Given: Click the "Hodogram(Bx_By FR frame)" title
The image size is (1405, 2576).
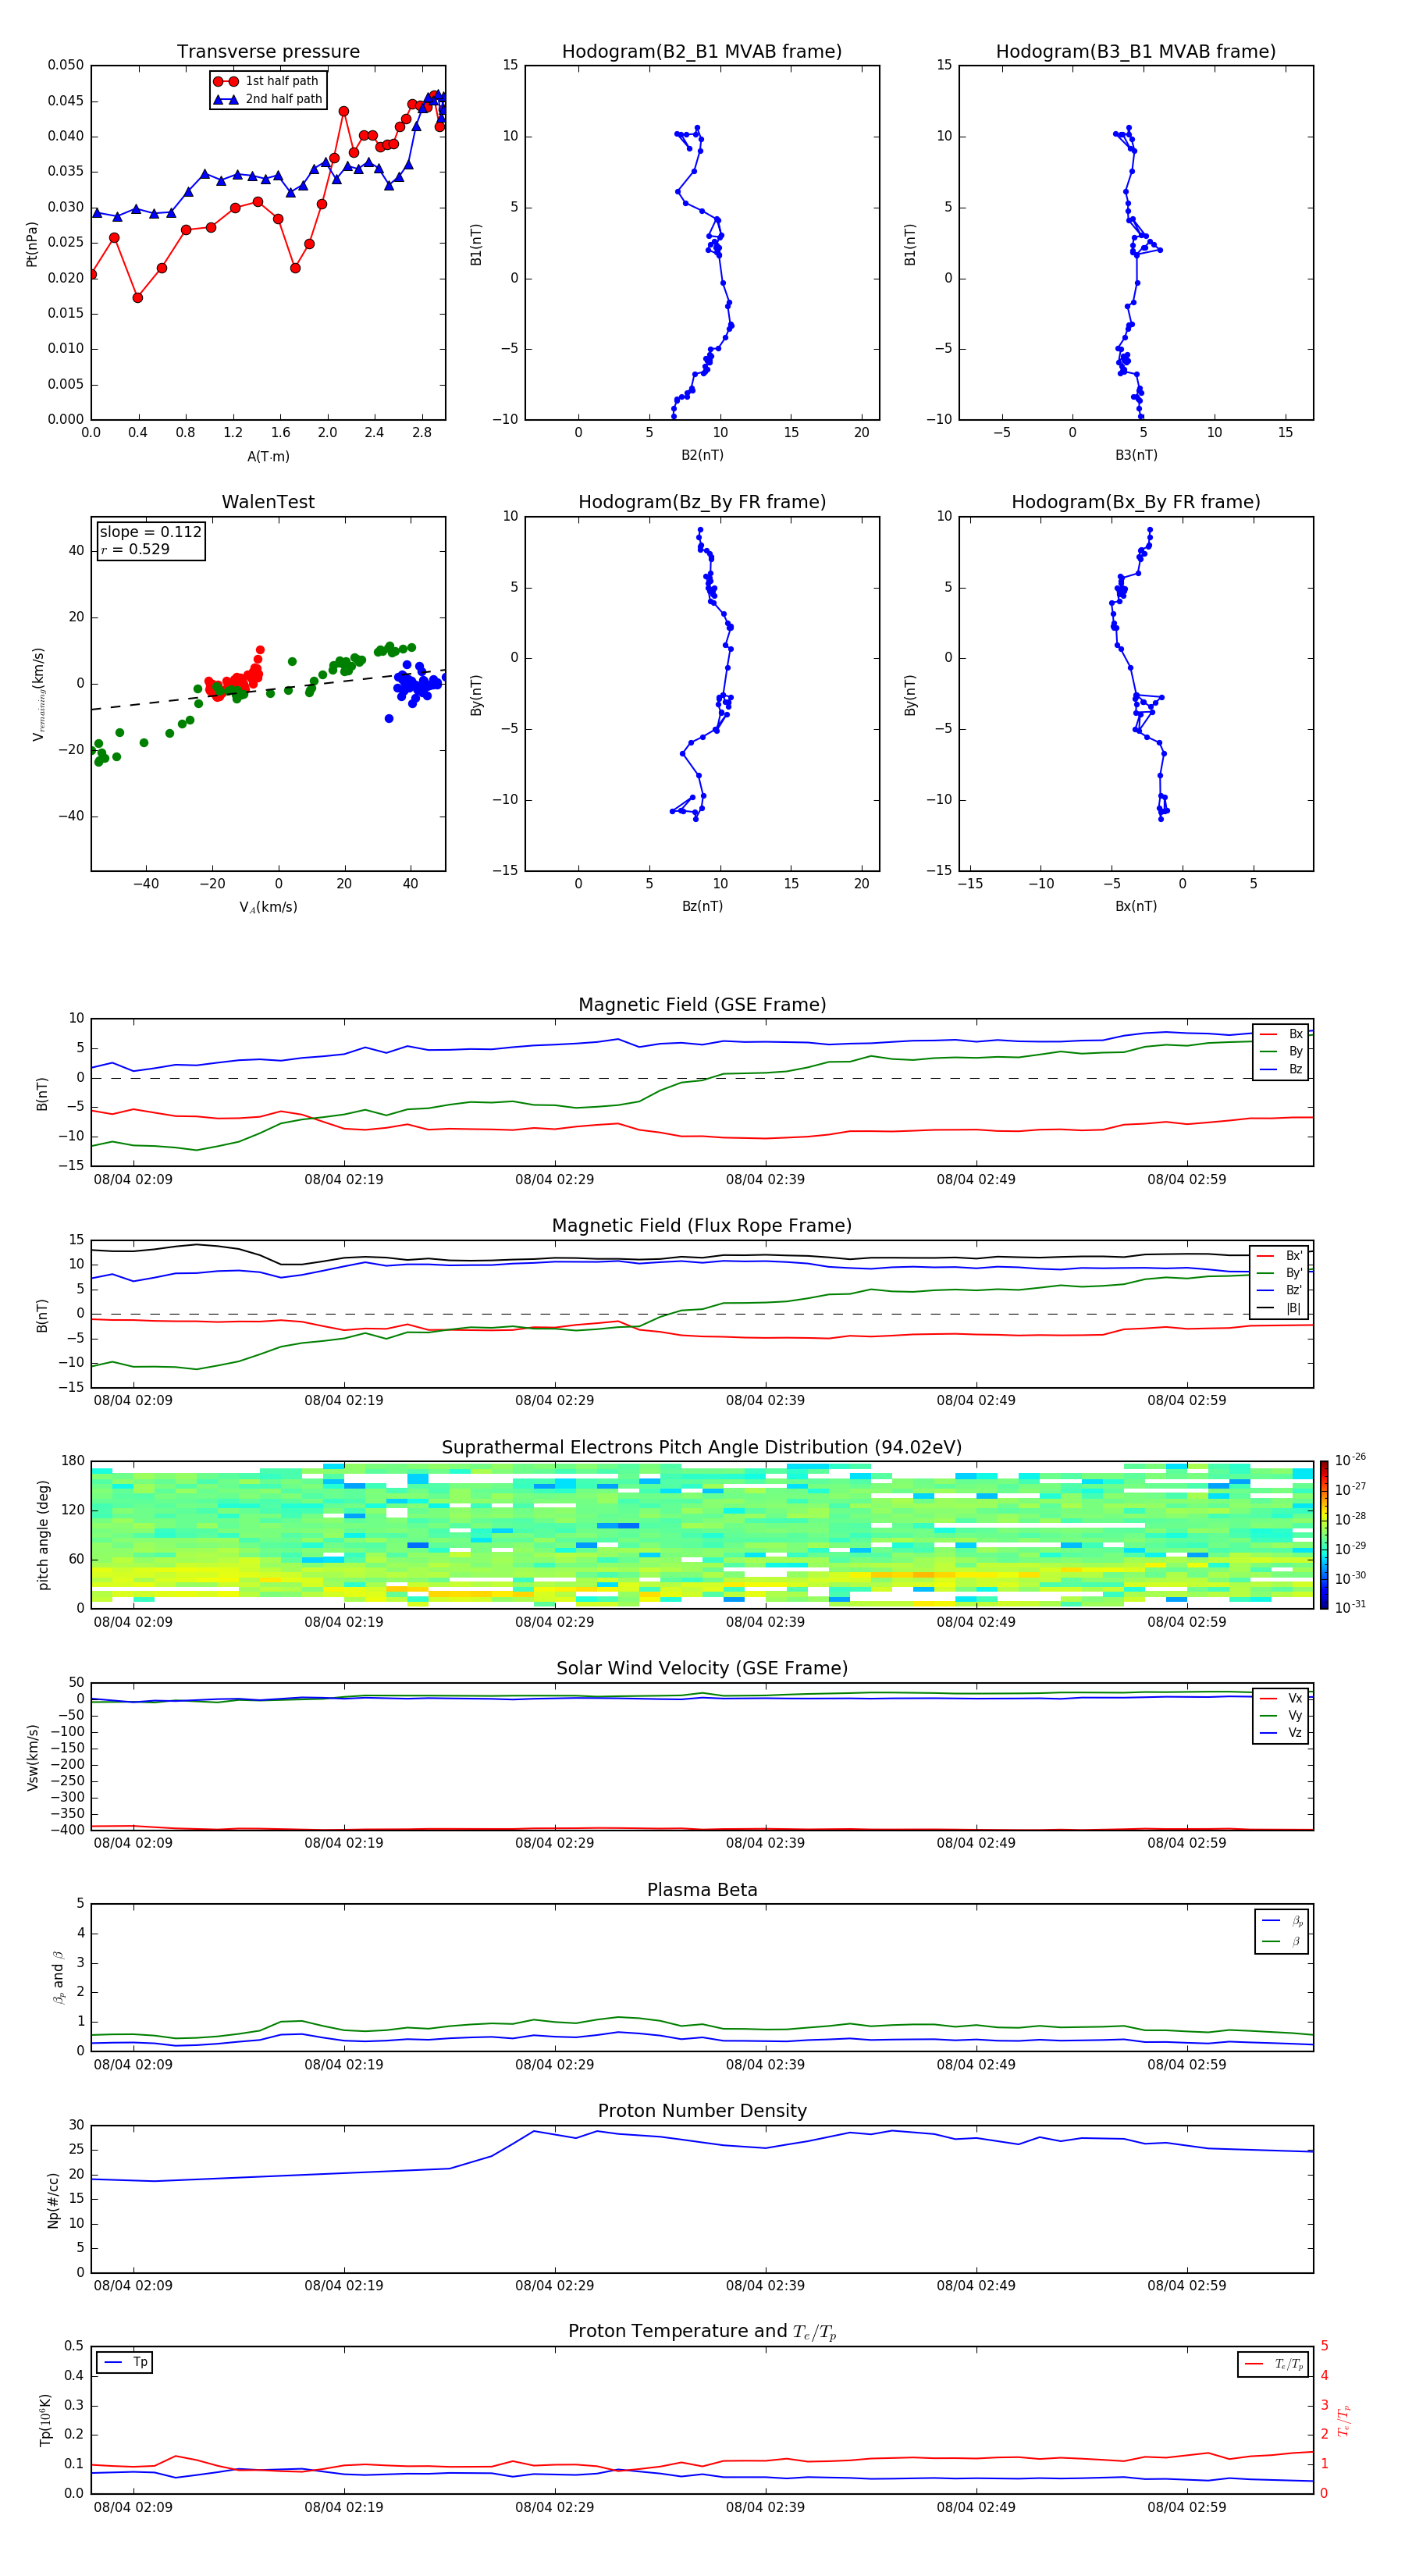Looking at the screenshot, I should (1136, 502).
